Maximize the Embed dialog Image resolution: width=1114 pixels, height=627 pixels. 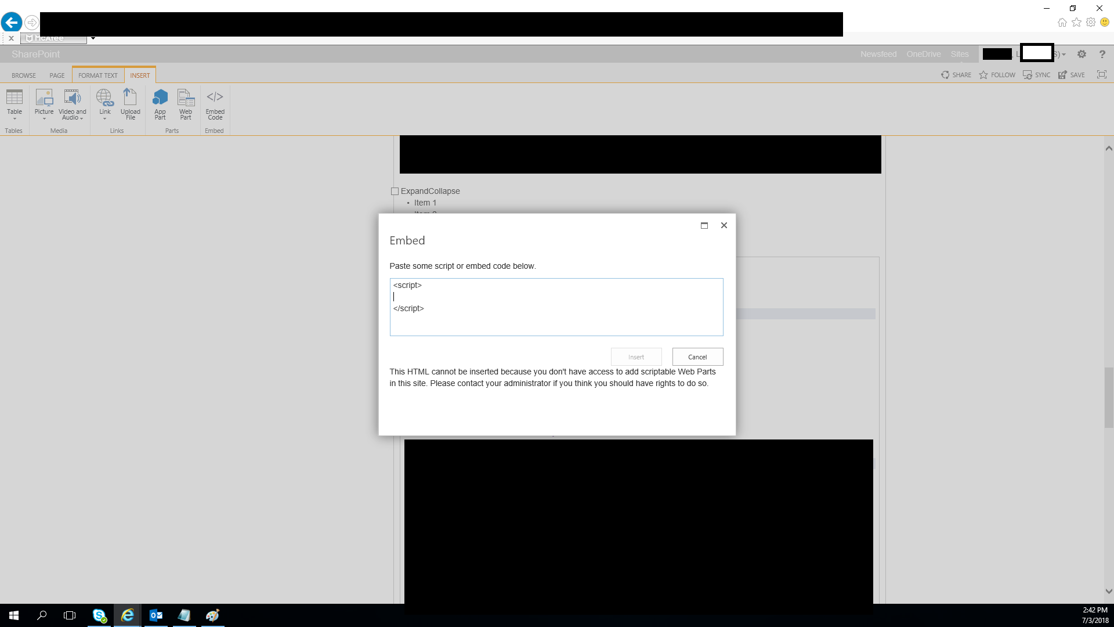coord(704,225)
